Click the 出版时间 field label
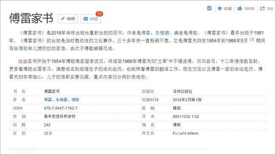This screenshot has height=155, width=276. pos(150,100)
